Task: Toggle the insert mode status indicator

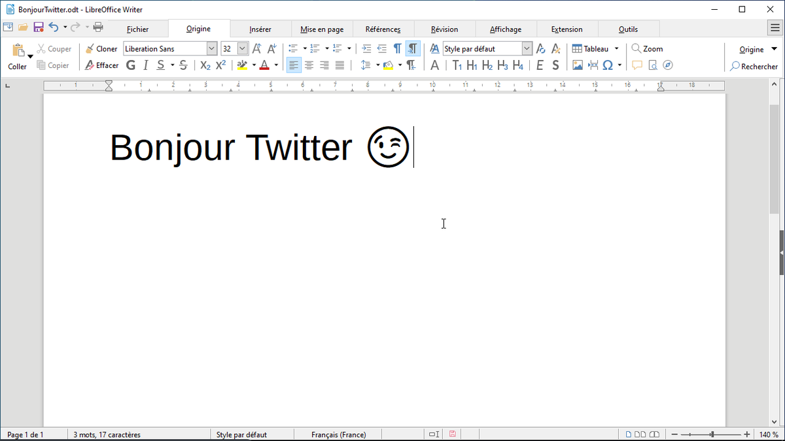Action: tap(434, 434)
